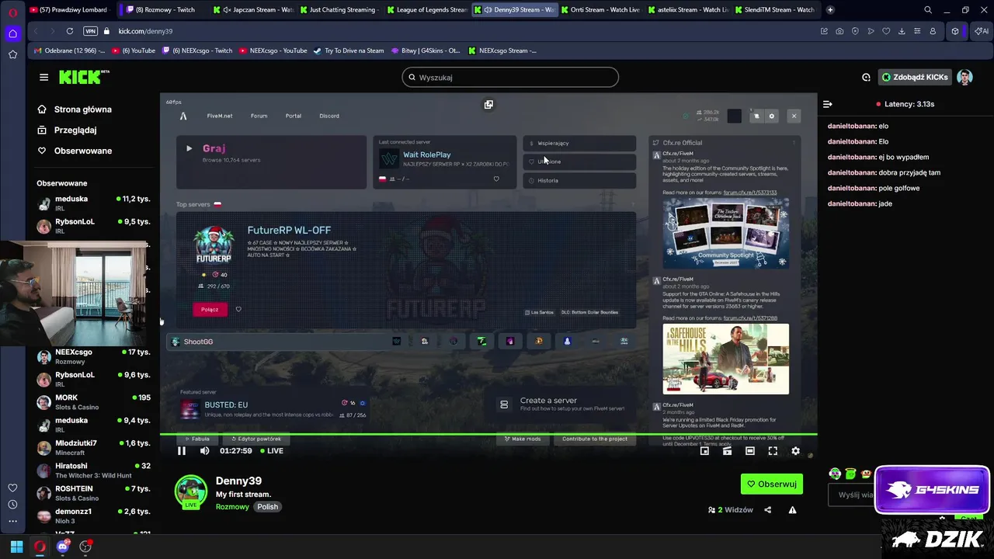This screenshot has width=994, height=559.
Task: Open ROSHTEIN channel in sidebar
Action: coord(93,493)
